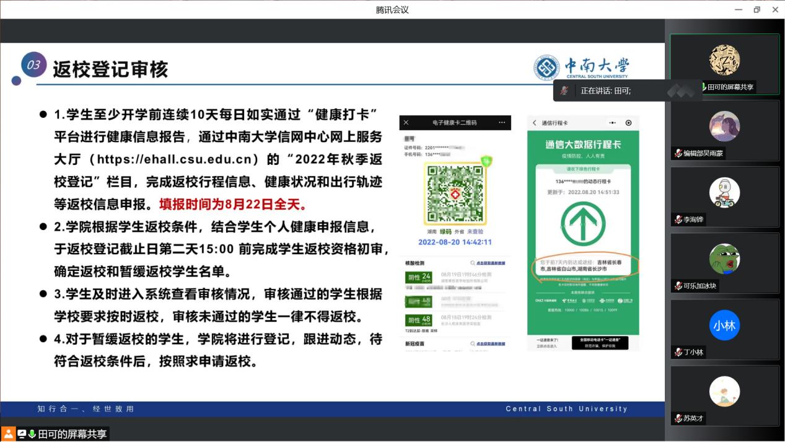Click the scooter avatar of 李洵铧
The height and width of the screenshot is (442, 785).
coord(724,193)
